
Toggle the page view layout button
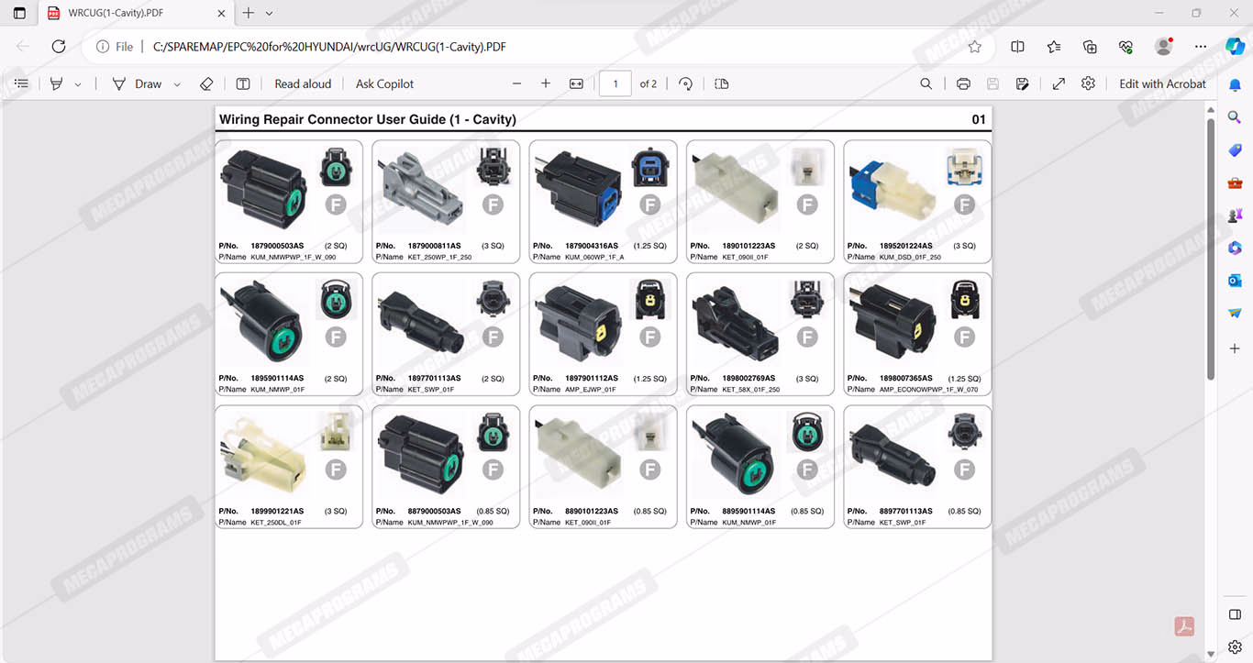[722, 83]
